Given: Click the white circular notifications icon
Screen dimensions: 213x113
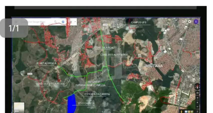Looking at the screenshot, I should 189,22.
